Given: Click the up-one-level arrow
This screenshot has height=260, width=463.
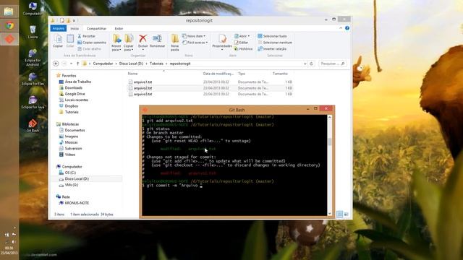Looking at the screenshot, I should click(x=77, y=64).
